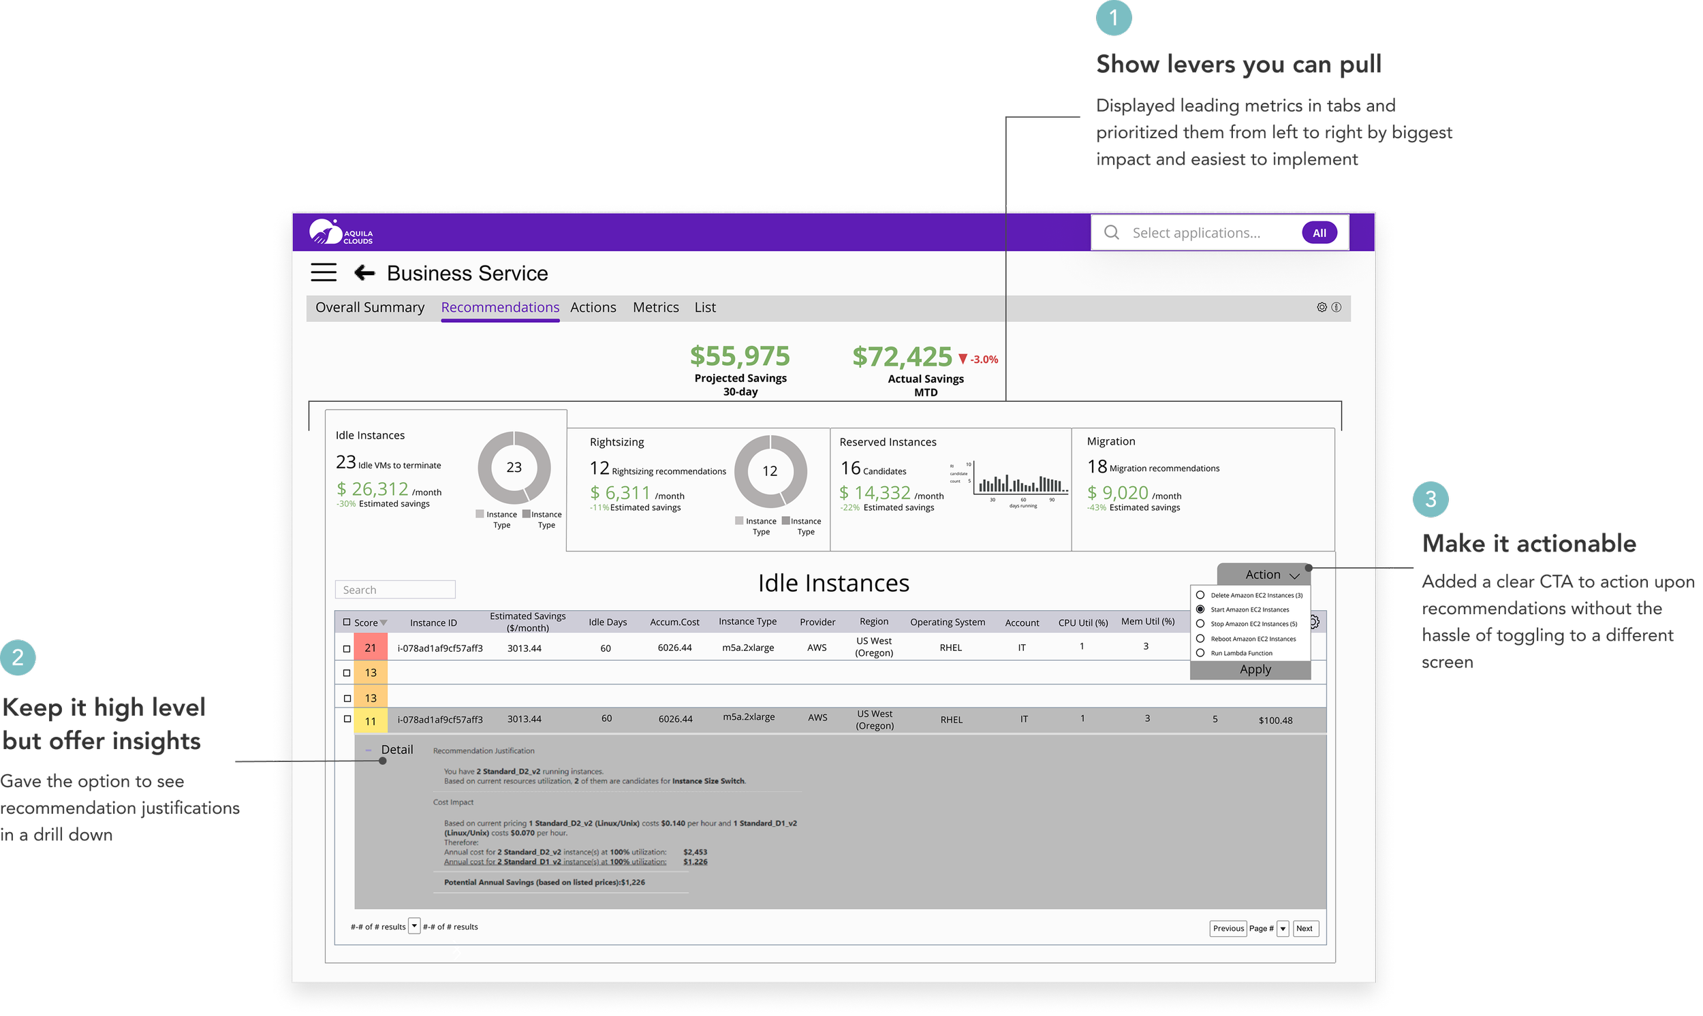Click the back arrow beside Business Service
1703x1016 pixels.
tap(364, 273)
